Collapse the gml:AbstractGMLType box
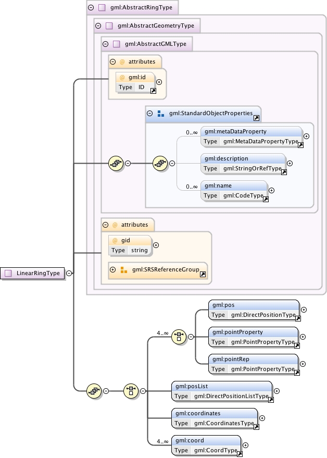Viewport: 327px width, 458px height. tap(106, 44)
